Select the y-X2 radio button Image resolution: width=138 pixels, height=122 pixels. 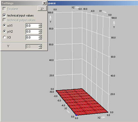pyautogui.click(x=4, y=31)
